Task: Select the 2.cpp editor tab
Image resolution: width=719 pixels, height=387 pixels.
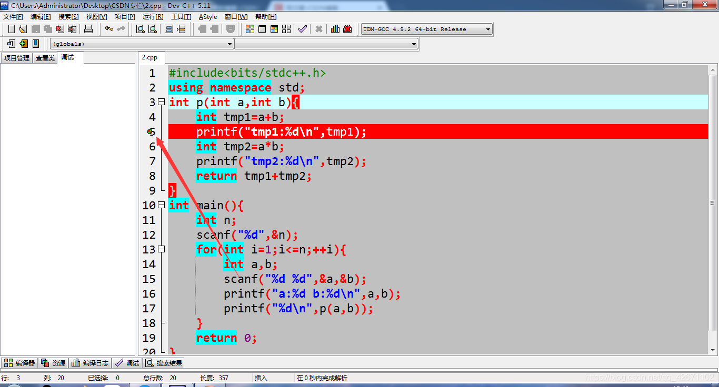Action: click(151, 58)
